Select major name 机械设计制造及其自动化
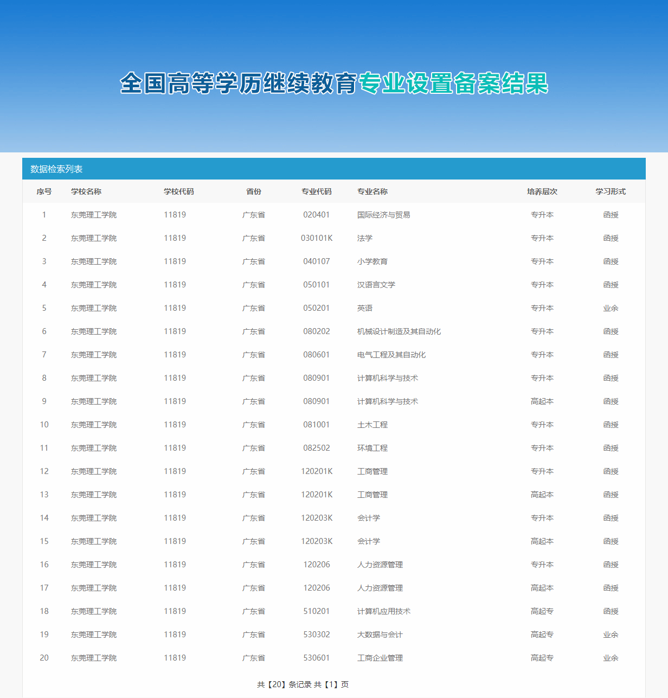Viewport: 668px width, 698px height. [399, 331]
